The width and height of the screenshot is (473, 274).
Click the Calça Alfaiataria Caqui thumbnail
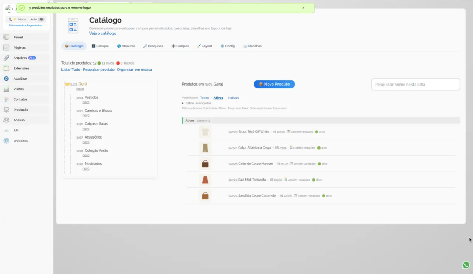[205, 148]
